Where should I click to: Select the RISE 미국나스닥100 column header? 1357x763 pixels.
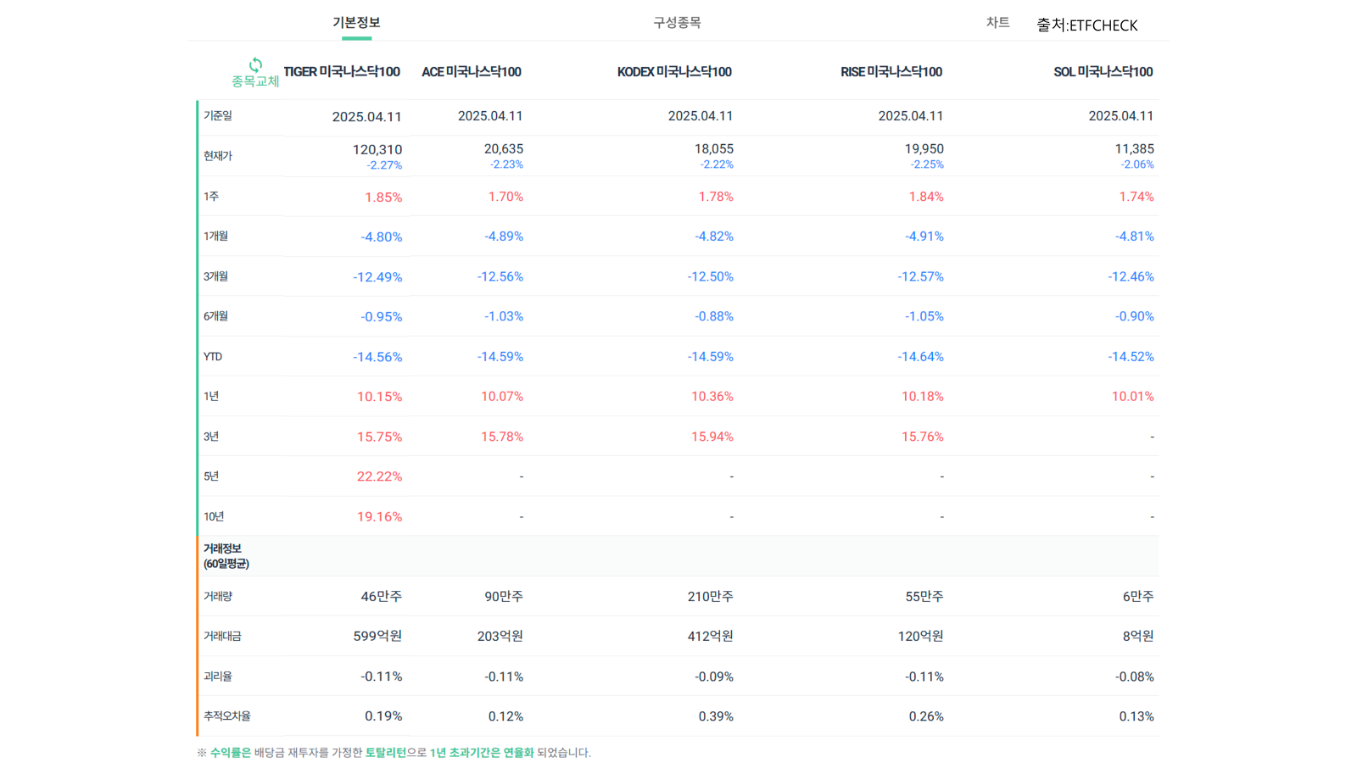pos(891,72)
